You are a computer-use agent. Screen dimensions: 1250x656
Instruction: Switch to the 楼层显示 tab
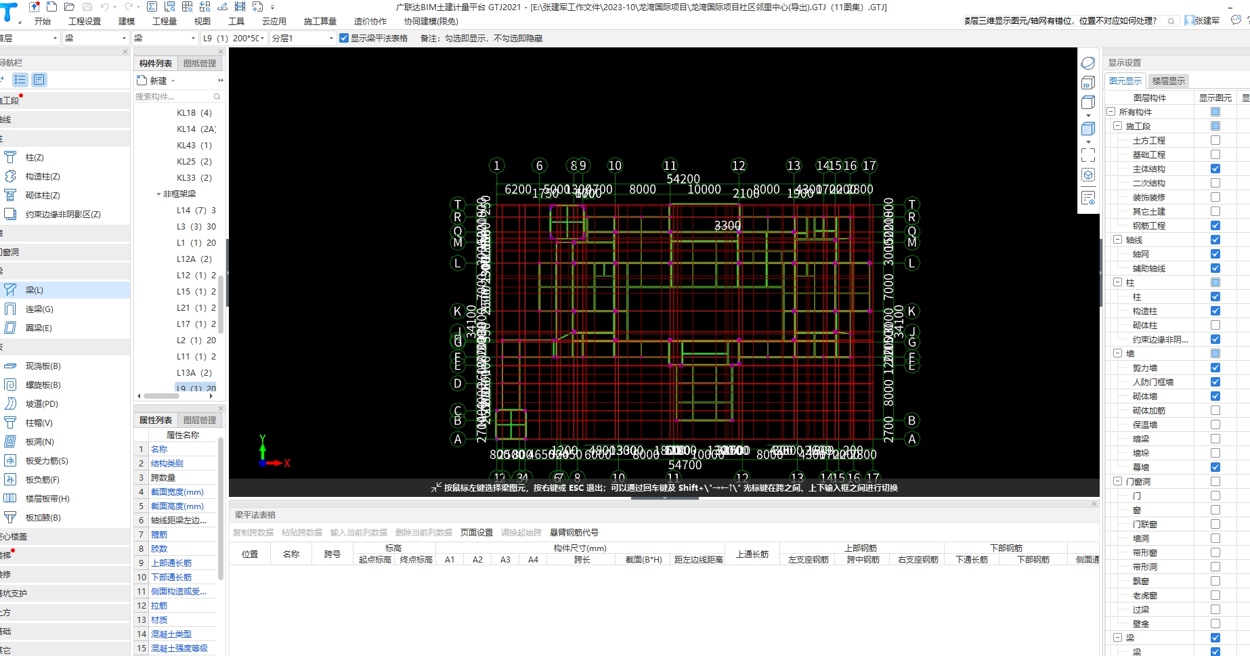[1169, 81]
